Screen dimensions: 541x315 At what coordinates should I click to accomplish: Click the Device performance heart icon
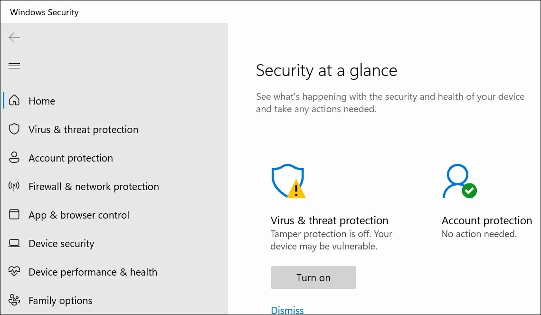pos(15,272)
